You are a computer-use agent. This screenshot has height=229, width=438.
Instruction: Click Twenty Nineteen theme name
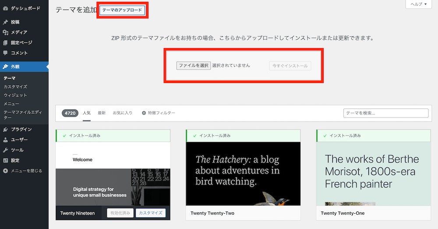(78, 213)
